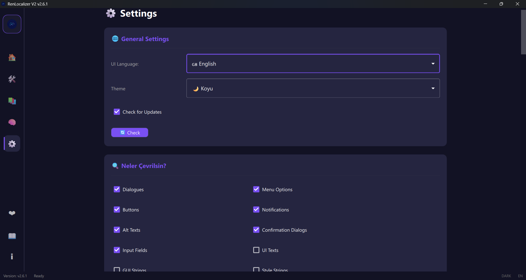Uncheck the Dialogues checkbox
The image size is (526, 280).
tap(117, 189)
